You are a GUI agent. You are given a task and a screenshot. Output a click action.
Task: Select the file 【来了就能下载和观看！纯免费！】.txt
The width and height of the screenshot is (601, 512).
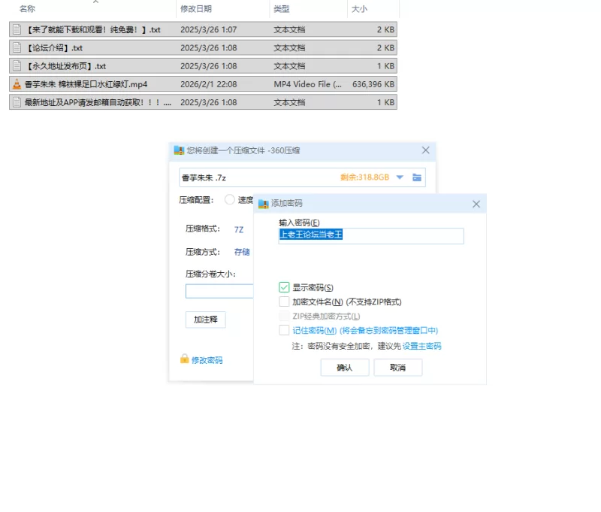click(92, 29)
